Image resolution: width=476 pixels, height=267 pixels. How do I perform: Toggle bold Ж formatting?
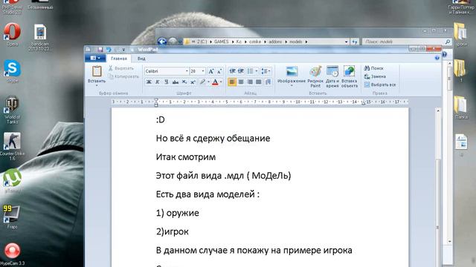(149, 82)
